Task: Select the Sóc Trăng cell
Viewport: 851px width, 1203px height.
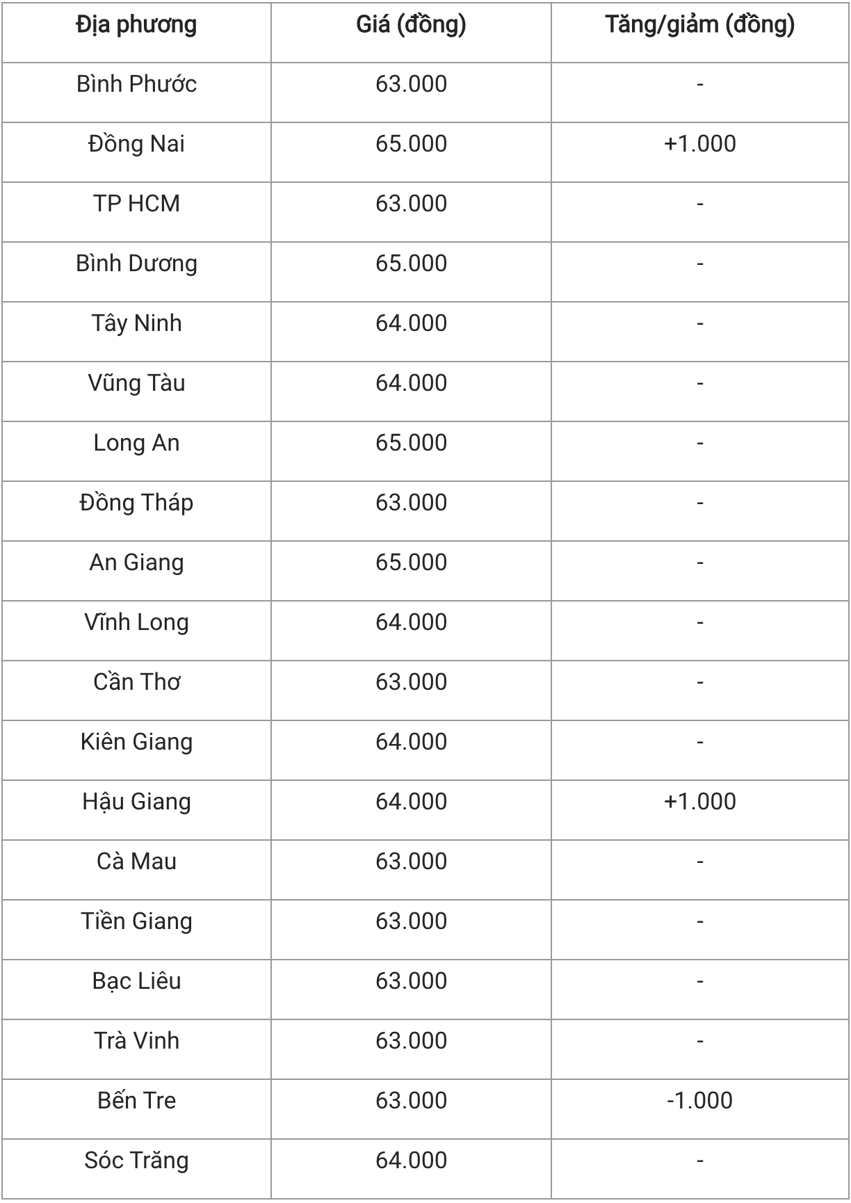Action: pos(136,1161)
